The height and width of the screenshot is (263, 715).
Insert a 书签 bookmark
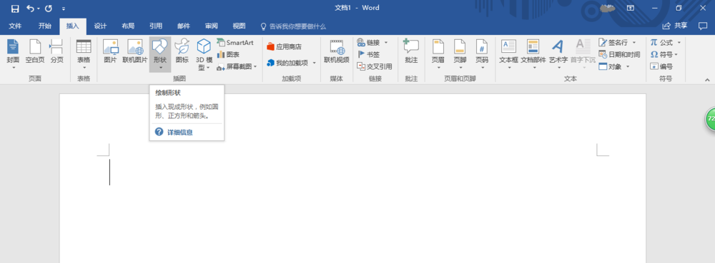tap(368, 54)
